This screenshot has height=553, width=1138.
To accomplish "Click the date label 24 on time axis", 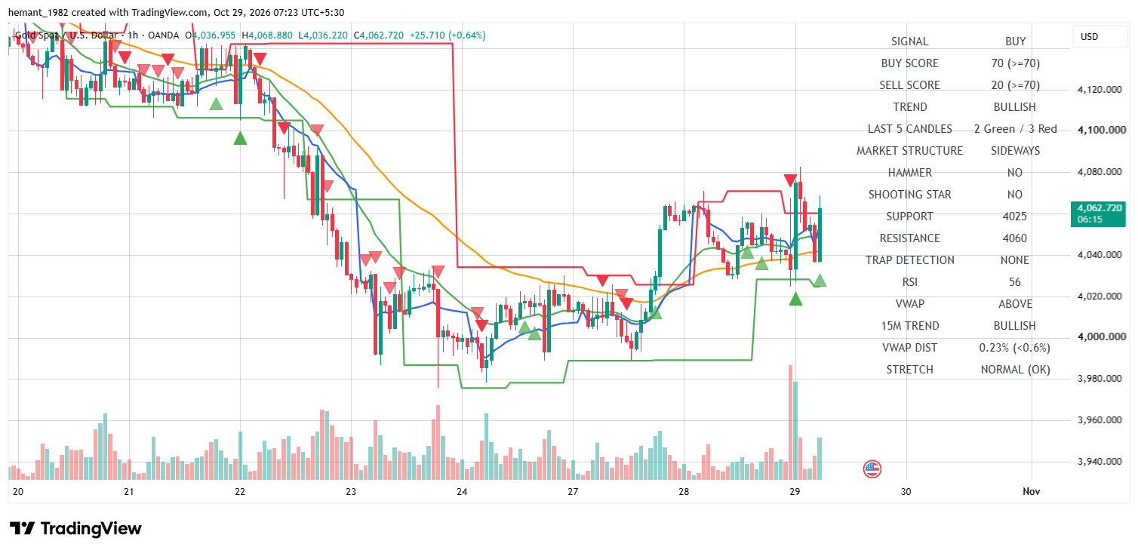I will pos(462,491).
